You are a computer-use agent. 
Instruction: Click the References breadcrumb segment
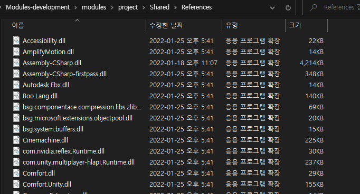(196, 7)
